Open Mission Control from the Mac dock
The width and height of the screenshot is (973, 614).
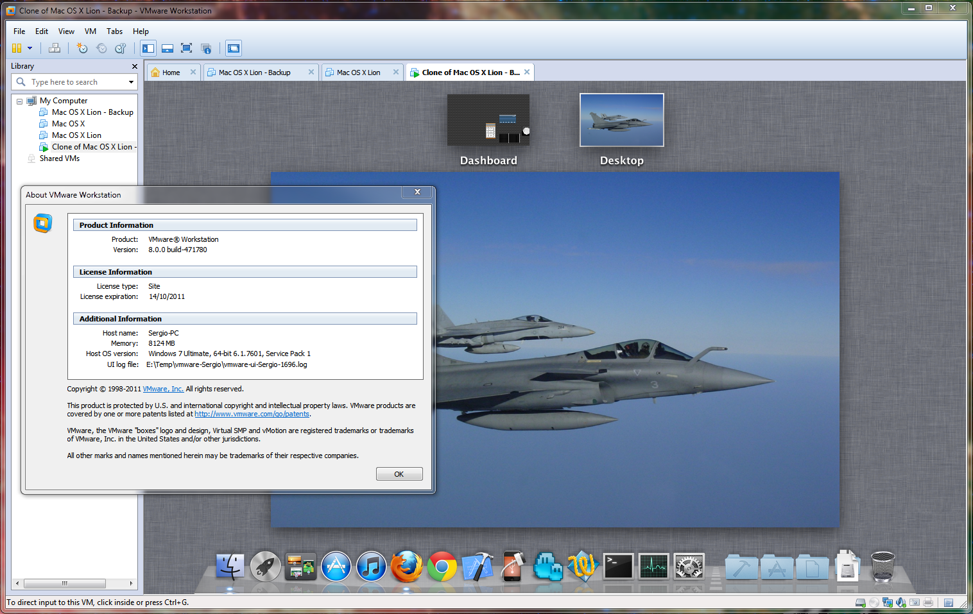point(300,567)
